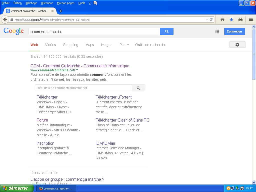The image size is (256, 192).
Task: Click the commentcamarche.net site search magnifier
Action: pos(138,88)
